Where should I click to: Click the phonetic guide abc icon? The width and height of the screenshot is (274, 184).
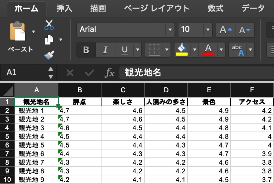(x=238, y=50)
